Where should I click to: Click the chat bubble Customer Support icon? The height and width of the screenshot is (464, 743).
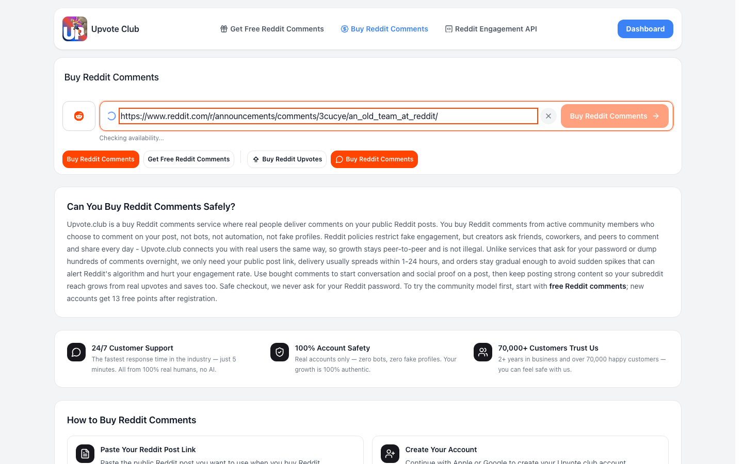pyautogui.click(x=76, y=352)
